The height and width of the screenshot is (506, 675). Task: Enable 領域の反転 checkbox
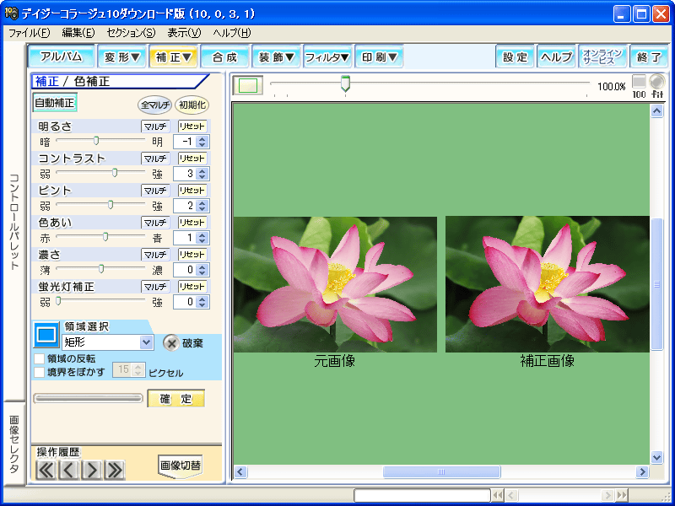(39, 358)
